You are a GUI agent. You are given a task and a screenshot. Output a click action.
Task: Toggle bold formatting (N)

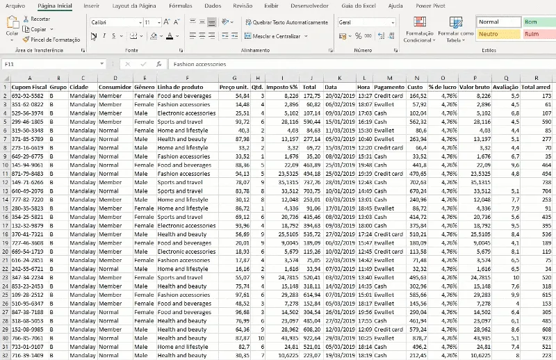click(94, 36)
